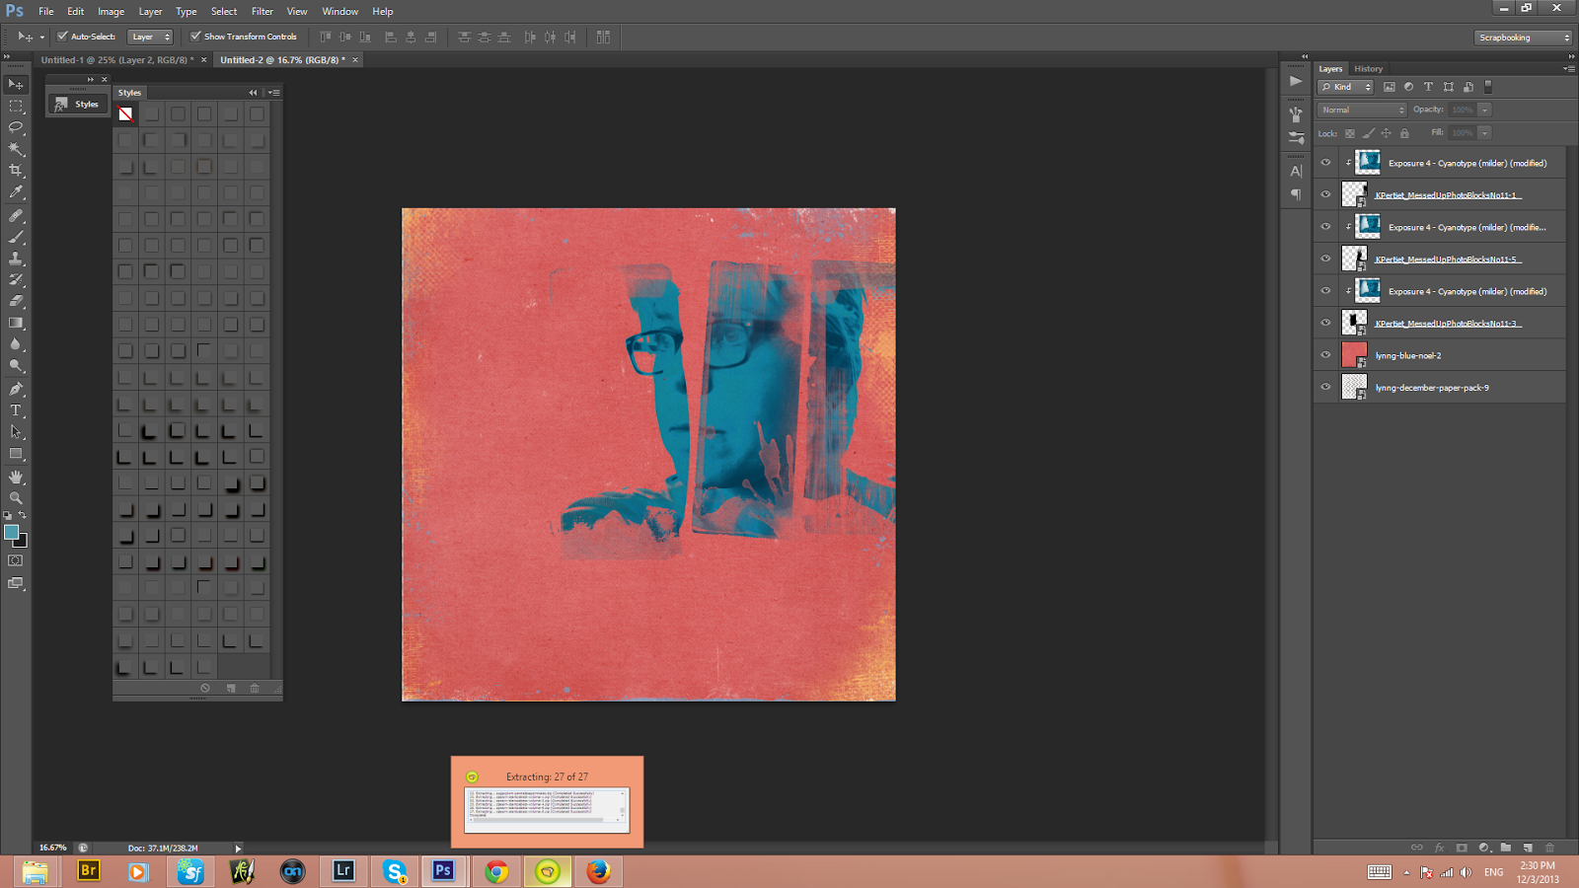Open Firefox from the taskbar
The height and width of the screenshot is (888, 1579).
tap(598, 871)
